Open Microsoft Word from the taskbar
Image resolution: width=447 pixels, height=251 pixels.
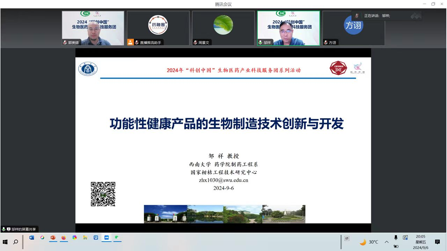[32, 238]
